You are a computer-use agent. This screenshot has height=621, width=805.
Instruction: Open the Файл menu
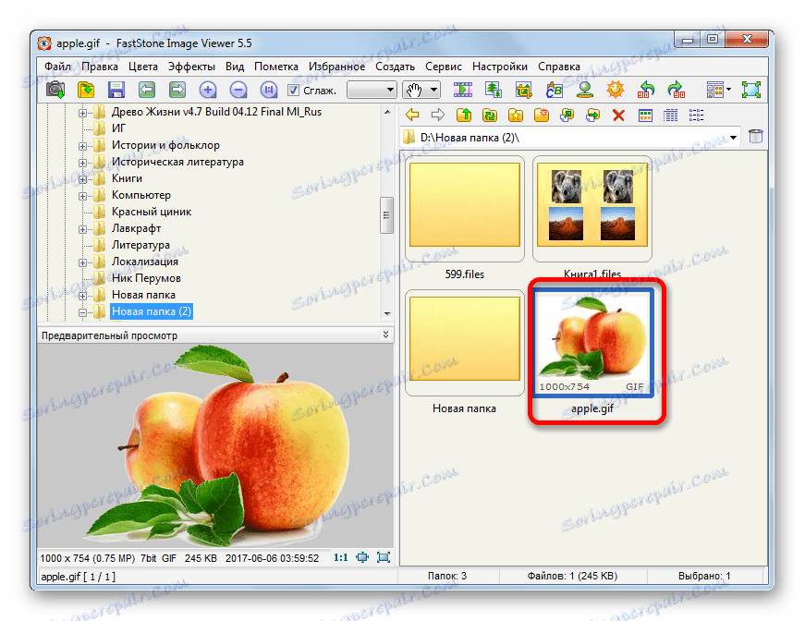click(57, 67)
